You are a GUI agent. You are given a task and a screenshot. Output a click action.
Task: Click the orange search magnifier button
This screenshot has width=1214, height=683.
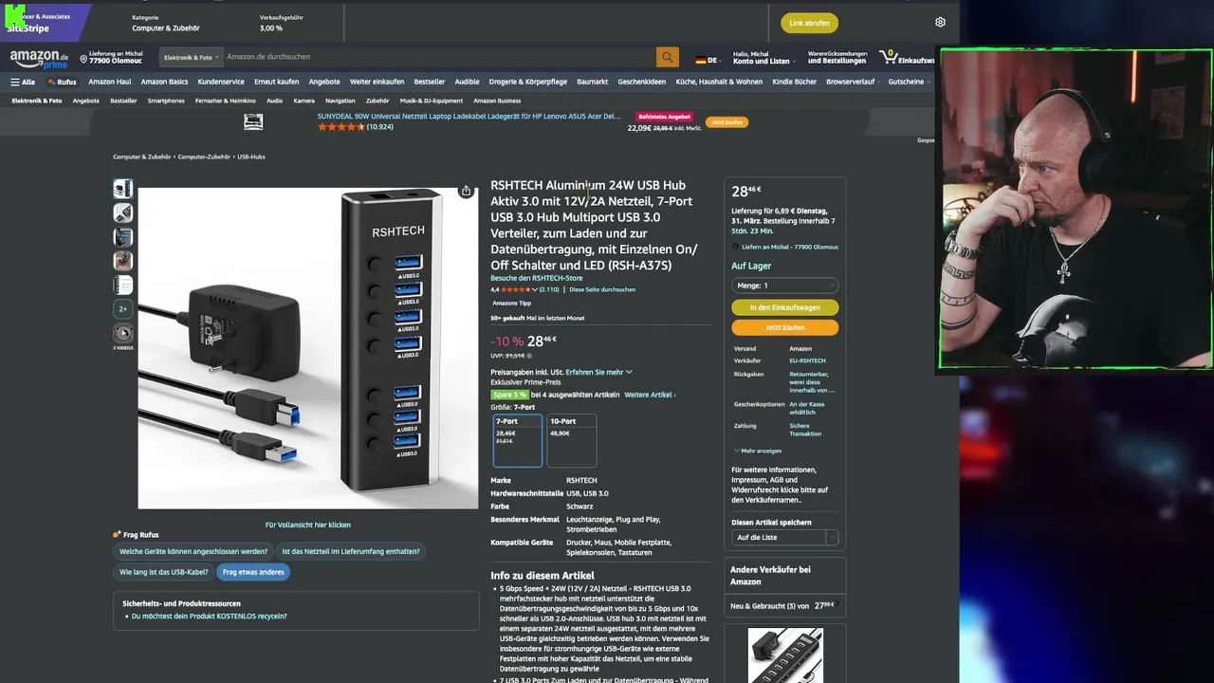click(x=667, y=57)
